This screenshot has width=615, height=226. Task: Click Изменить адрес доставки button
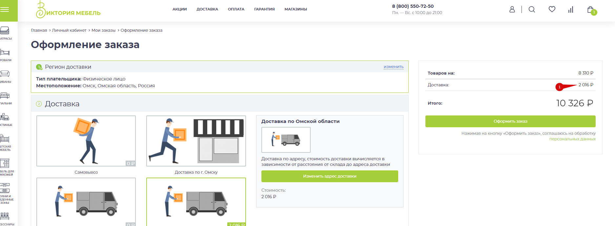[330, 176]
